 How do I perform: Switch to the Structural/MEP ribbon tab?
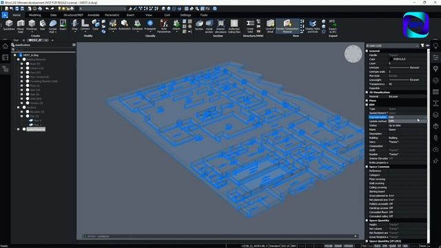point(73,15)
